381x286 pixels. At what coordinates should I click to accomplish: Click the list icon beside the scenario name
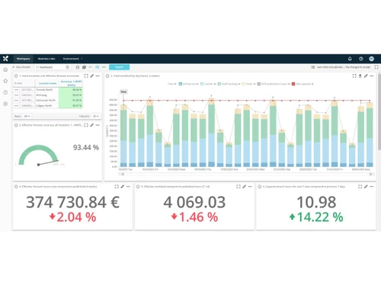(312, 67)
